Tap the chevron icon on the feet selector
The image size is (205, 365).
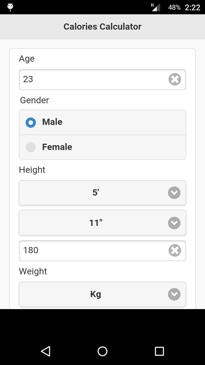(174, 193)
